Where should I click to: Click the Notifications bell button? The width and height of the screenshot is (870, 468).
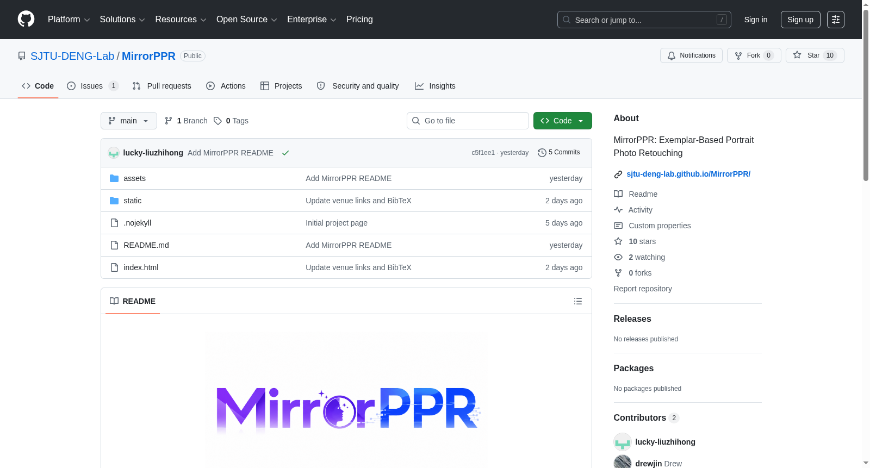(691, 55)
